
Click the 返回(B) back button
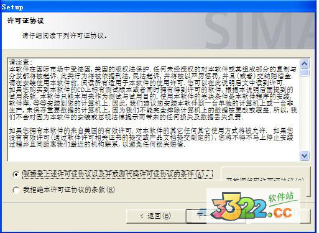point(155,216)
